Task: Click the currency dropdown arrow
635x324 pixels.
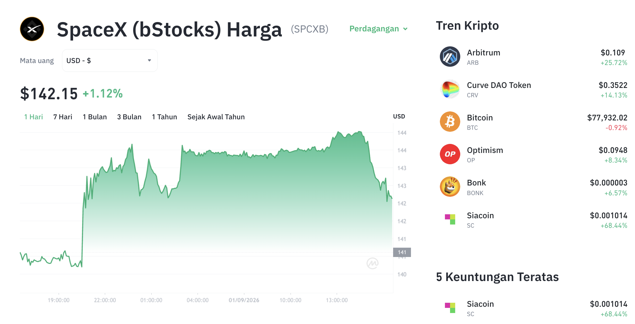Action: point(150,61)
